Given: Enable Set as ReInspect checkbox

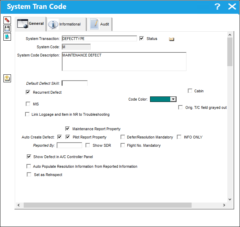Looking at the screenshot, I should [29, 175].
